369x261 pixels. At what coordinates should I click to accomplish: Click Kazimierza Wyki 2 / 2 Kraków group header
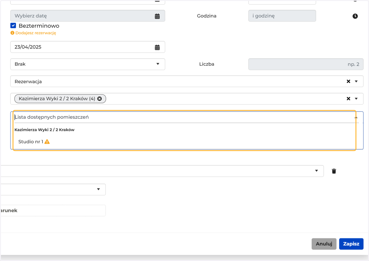tap(45, 130)
